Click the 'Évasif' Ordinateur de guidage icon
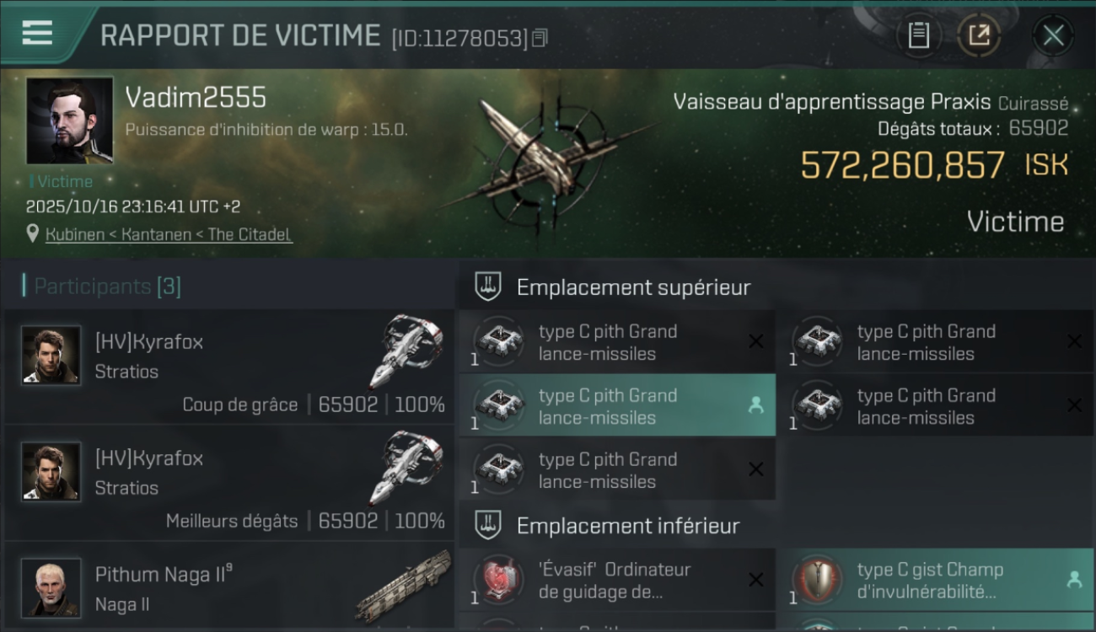Viewport: 1096px width, 632px height. click(x=497, y=580)
